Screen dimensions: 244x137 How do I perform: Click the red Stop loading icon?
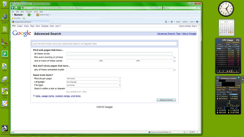coord(160,8)
